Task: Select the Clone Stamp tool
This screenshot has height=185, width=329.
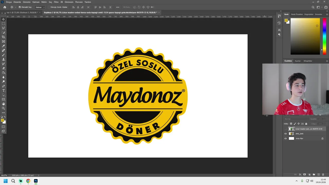Action: [x=3, y=59]
